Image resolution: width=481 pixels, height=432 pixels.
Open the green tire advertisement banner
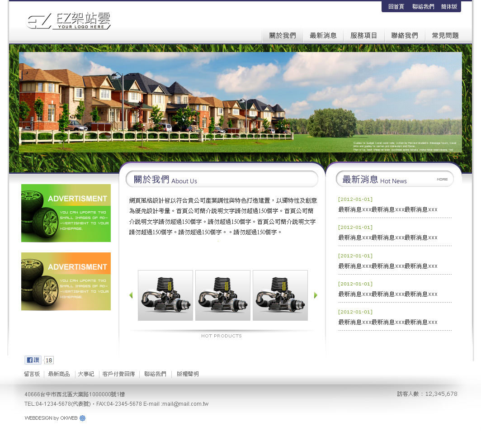click(x=66, y=213)
